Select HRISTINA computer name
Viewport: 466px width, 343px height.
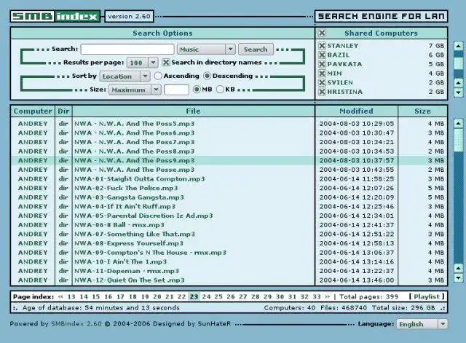(344, 92)
